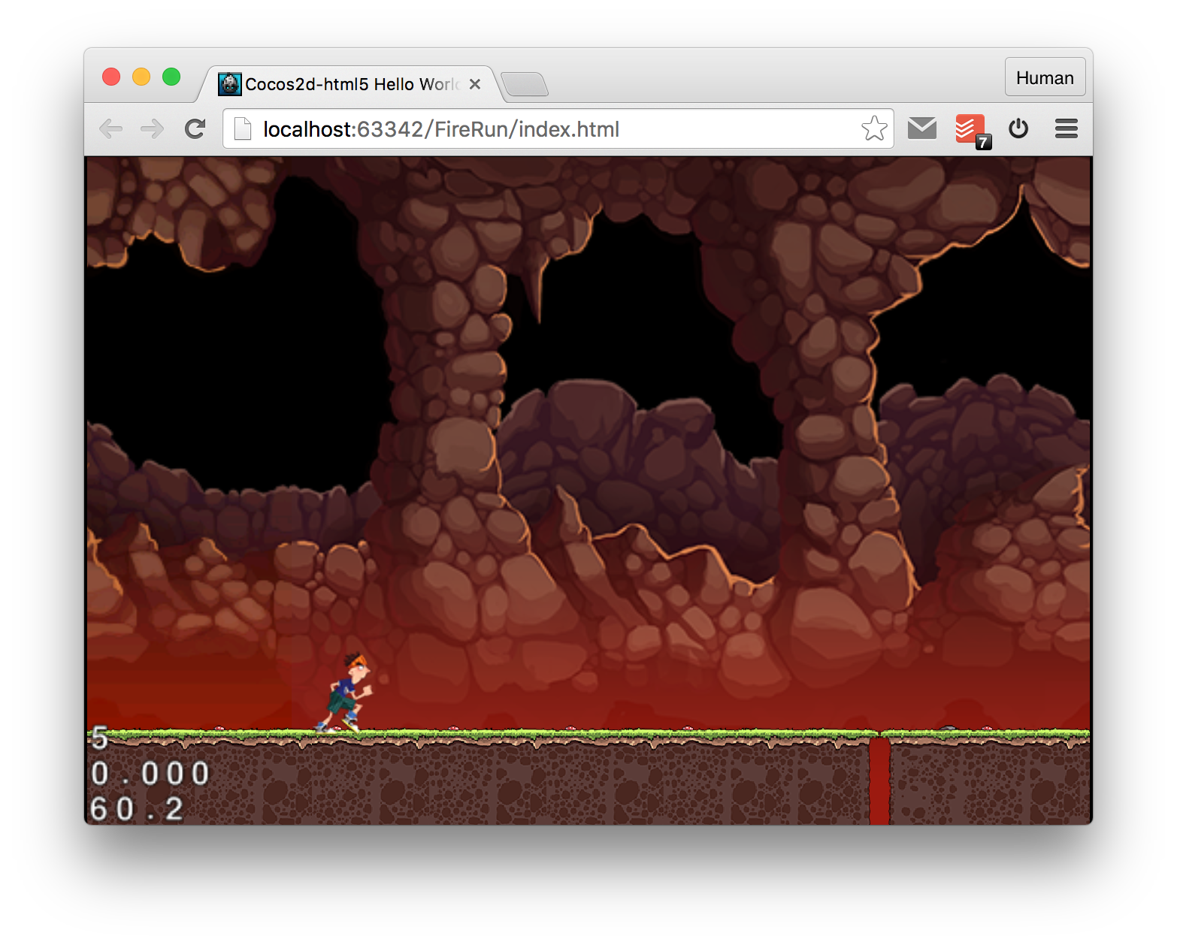Maximize the window with the green button
This screenshot has width=1177, height=945.
pyautogui.click(x=171, y=77)
